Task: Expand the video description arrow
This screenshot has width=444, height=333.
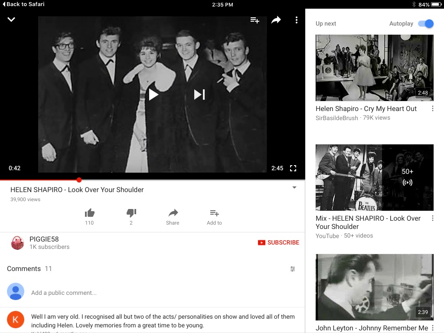Action: pyautogui.click(x=294, y=188)
